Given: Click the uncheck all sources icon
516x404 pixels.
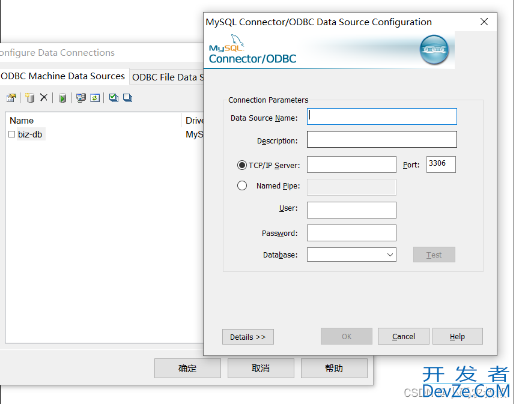Looking at the screenshot, I should point(127,98).
